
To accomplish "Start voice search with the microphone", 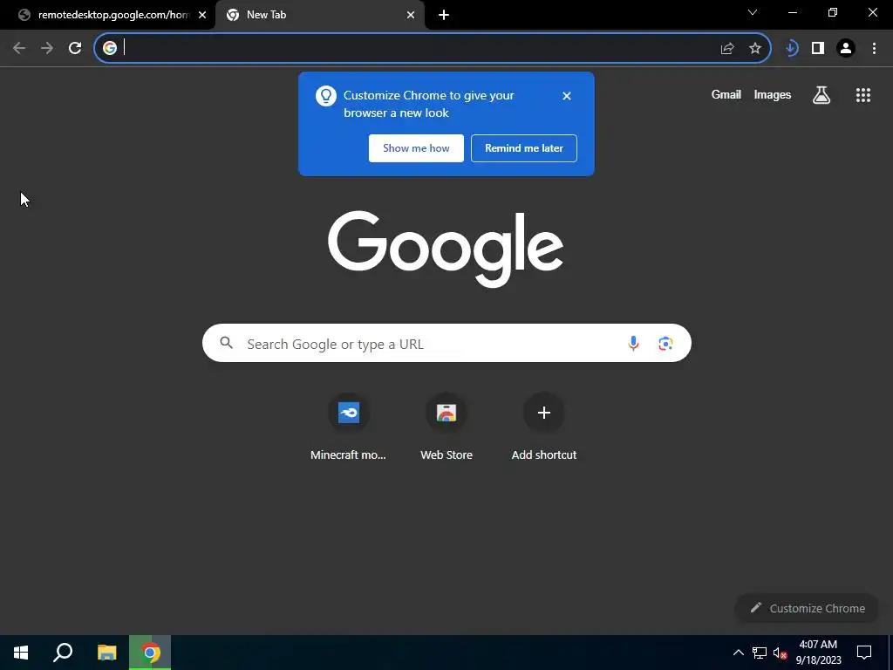I will 633,343.
